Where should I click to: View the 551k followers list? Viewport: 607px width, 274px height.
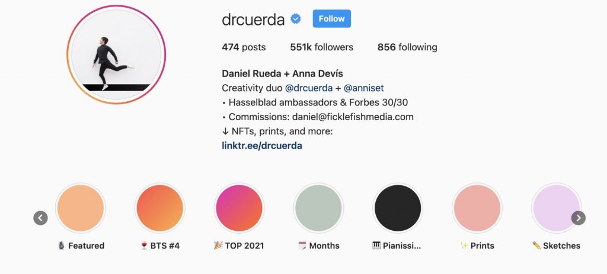tap(321, 47)
